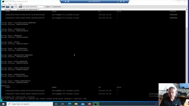Restore the remote desktop session window

(x=121, y=1)
